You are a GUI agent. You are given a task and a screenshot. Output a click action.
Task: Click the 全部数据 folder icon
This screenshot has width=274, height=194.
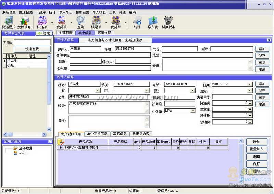pos(15,148)
